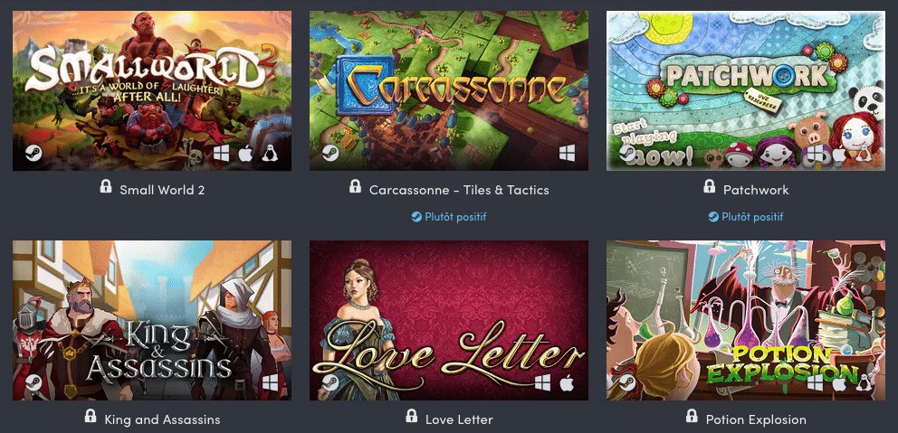Click the lock icon beside Small World 2
898x433 pixels.
click(x=105, y=186)
